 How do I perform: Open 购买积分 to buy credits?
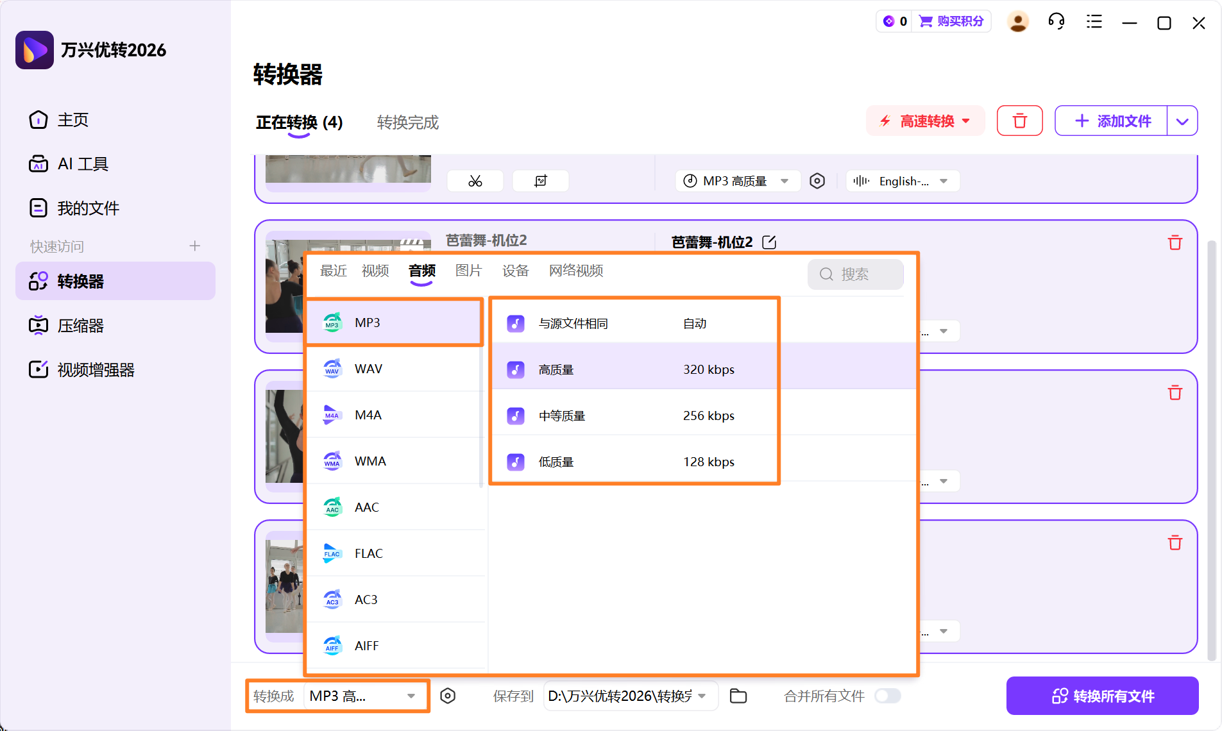pyautogui.click(x=952, y=21)
